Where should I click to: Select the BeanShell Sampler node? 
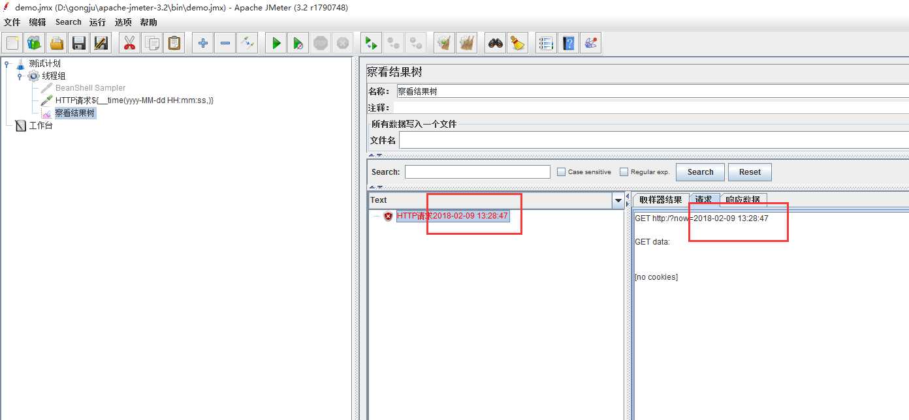click(x=90, y=88)
